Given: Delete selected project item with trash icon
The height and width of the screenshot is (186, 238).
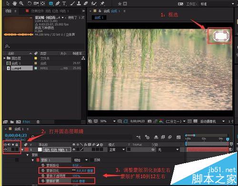Looking at the screenshot, I should tap(38, 122).
